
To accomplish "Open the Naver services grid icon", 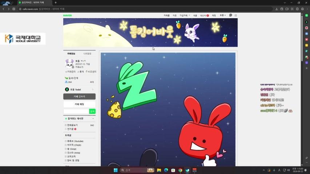I will [235, 15].
